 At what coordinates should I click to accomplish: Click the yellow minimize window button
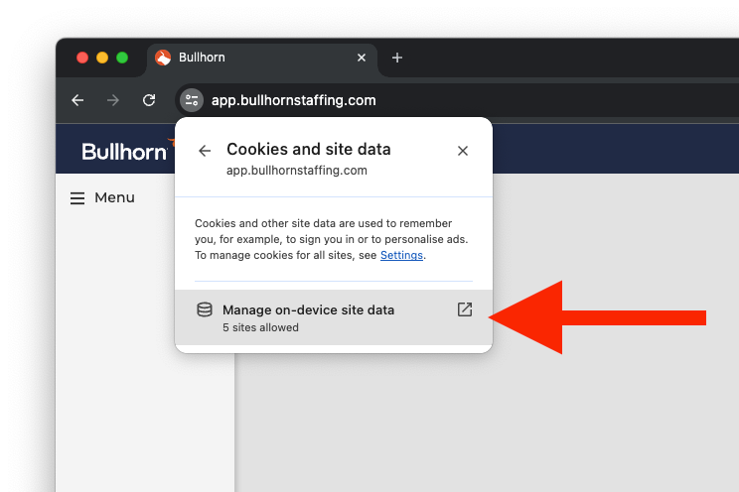click(102, 58)
